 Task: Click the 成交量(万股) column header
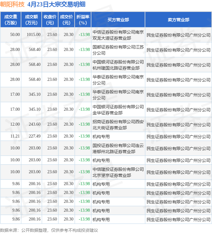[11, 20]
